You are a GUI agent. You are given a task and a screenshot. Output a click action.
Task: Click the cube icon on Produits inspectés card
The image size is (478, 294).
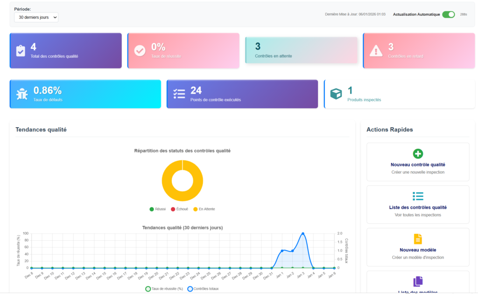pyautogui.click(x=336, y=94)
